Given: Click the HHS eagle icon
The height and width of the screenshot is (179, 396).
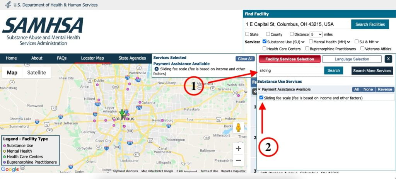Looking at the screenshot, I should 8,5.
